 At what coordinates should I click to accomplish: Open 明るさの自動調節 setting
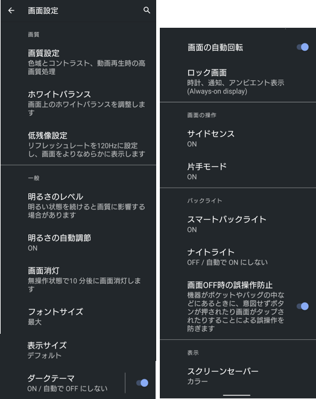pyautogui.click(x=78, y=243)
